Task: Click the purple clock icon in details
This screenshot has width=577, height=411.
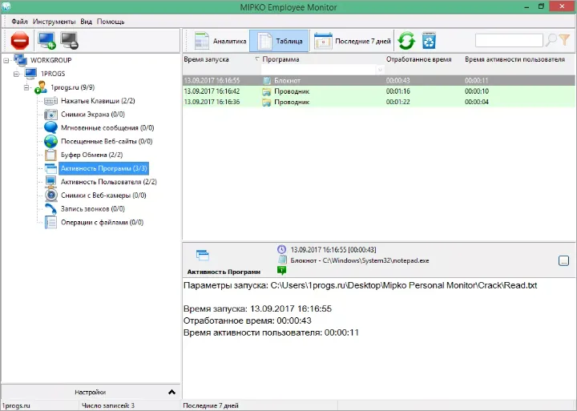Action: [281, 249]
